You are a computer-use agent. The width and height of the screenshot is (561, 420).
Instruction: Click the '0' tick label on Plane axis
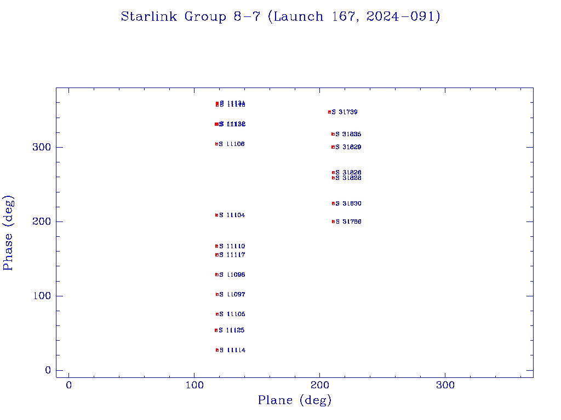68,385
